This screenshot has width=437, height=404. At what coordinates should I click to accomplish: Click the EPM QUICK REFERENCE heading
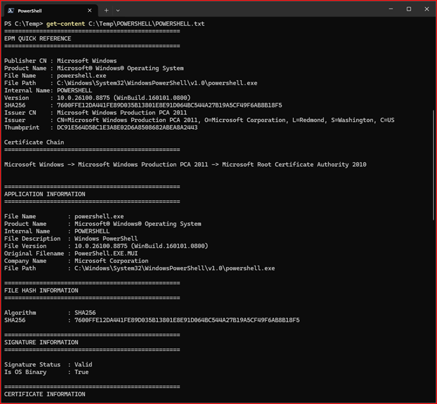(38, 39)
